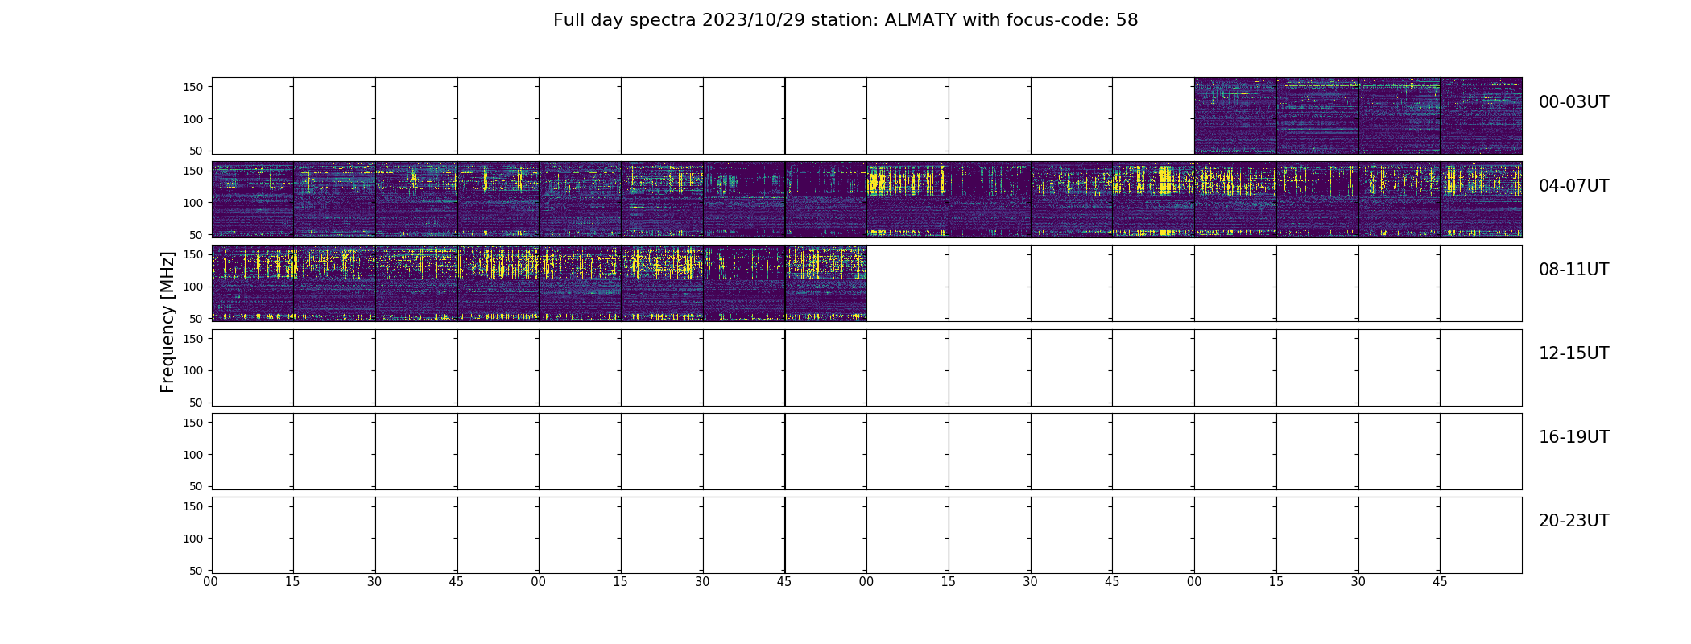Click the spectrogram in the 04-07UT row
This screenshot has width=1691, height=644.
point(866,200)
